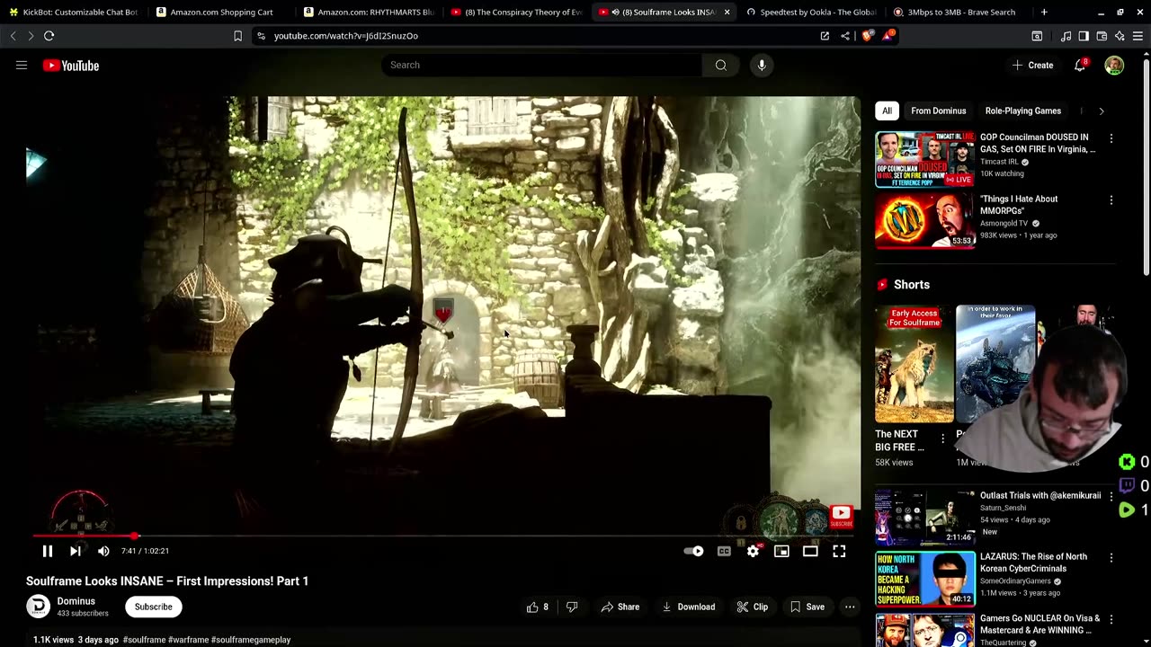This screenshot has height=647, width=1151.
Task: Create a Clip from video
Action: pyautogui.click(x=753, y=607)
